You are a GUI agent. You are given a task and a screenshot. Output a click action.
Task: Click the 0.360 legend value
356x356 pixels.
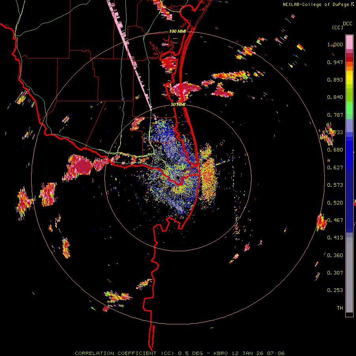[x=335, y=256]
